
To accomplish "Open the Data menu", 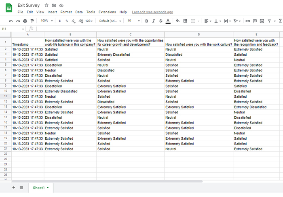I will pyautogui.click(x=79, y=12).
